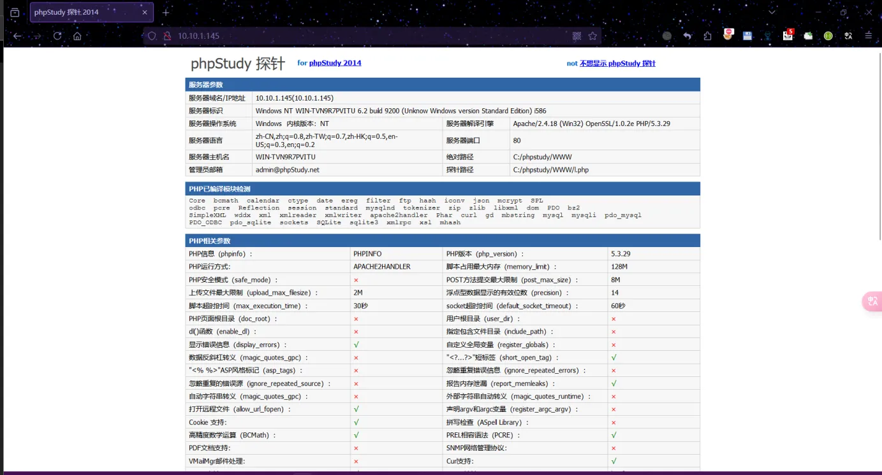Screen dimensions: 882x475
Task: Select the precision value 14
Action: [615, 293]
